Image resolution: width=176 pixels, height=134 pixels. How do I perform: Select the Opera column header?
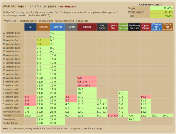[87, 27]
